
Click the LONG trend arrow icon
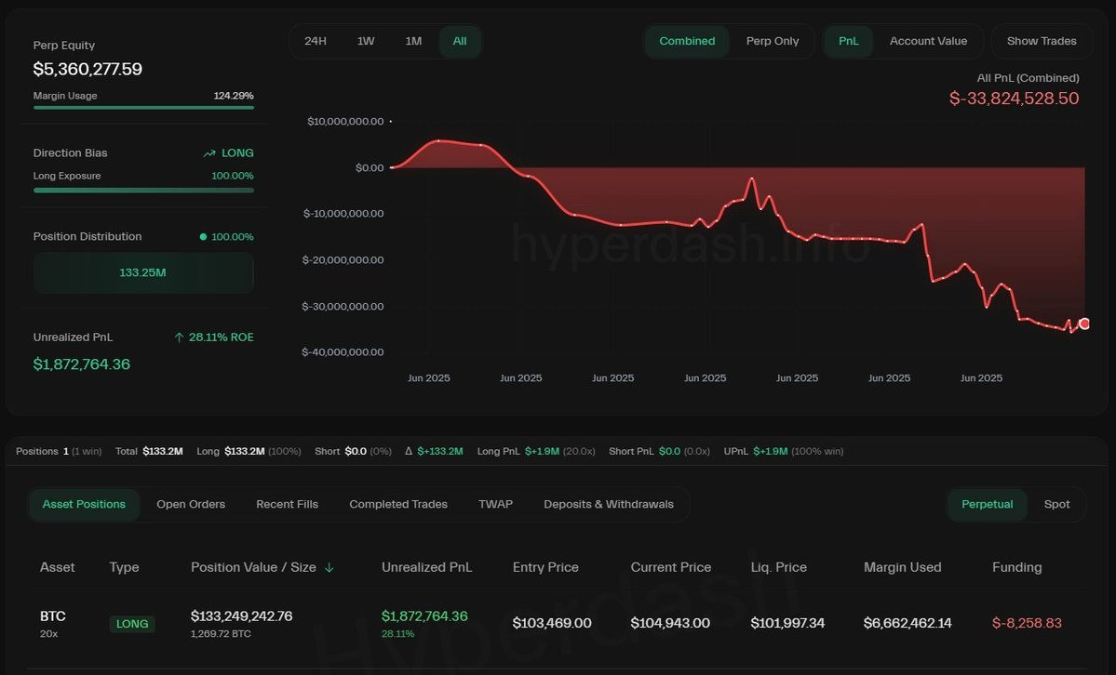(x=209, y=152)
